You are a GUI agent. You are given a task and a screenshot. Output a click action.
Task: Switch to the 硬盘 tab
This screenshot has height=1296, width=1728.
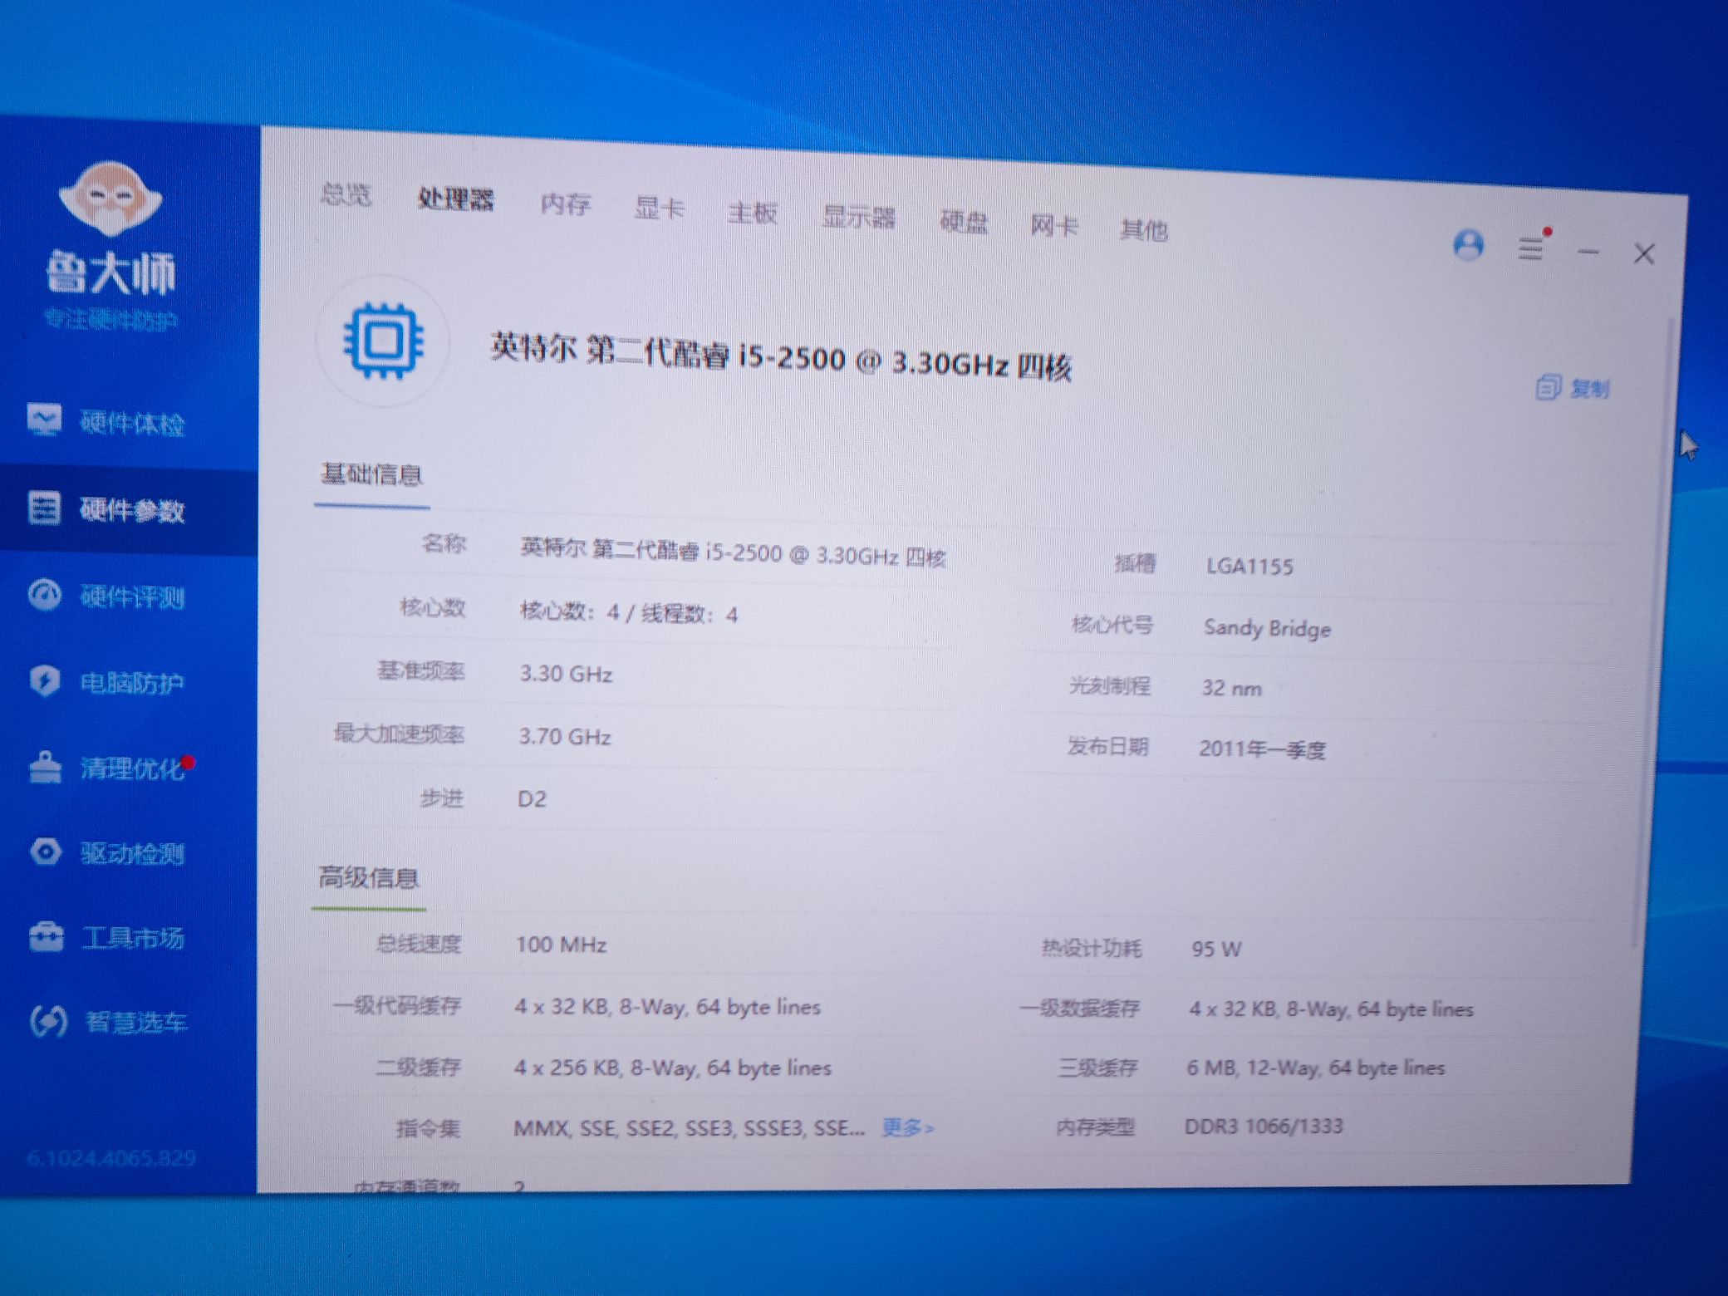tap(964, 222)
